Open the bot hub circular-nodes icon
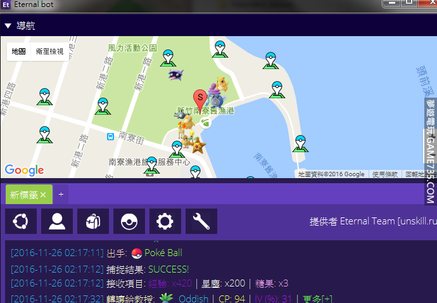 point(21,221)
